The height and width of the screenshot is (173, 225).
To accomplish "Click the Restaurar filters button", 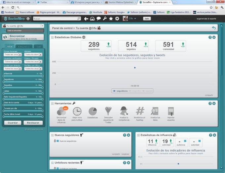I will point(33,123).
